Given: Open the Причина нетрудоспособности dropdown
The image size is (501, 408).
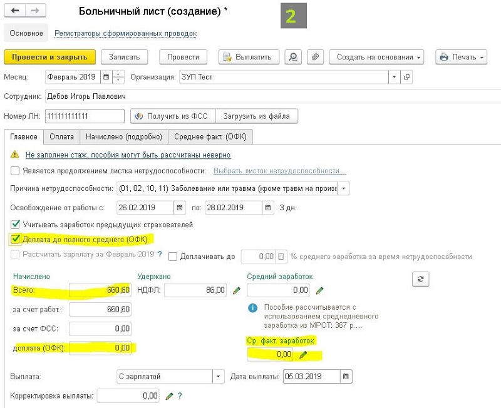Looking at the screenshot, I should [344, 188].
